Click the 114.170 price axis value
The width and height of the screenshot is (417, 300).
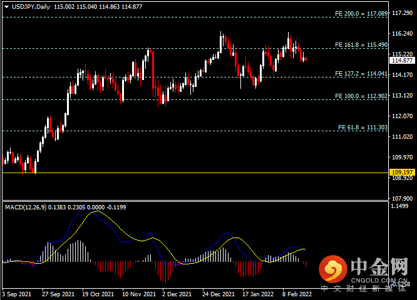coord(403,74)
